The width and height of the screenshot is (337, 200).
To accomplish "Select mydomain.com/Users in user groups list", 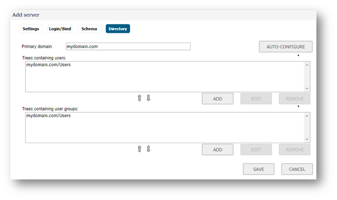I will point(45,116).
